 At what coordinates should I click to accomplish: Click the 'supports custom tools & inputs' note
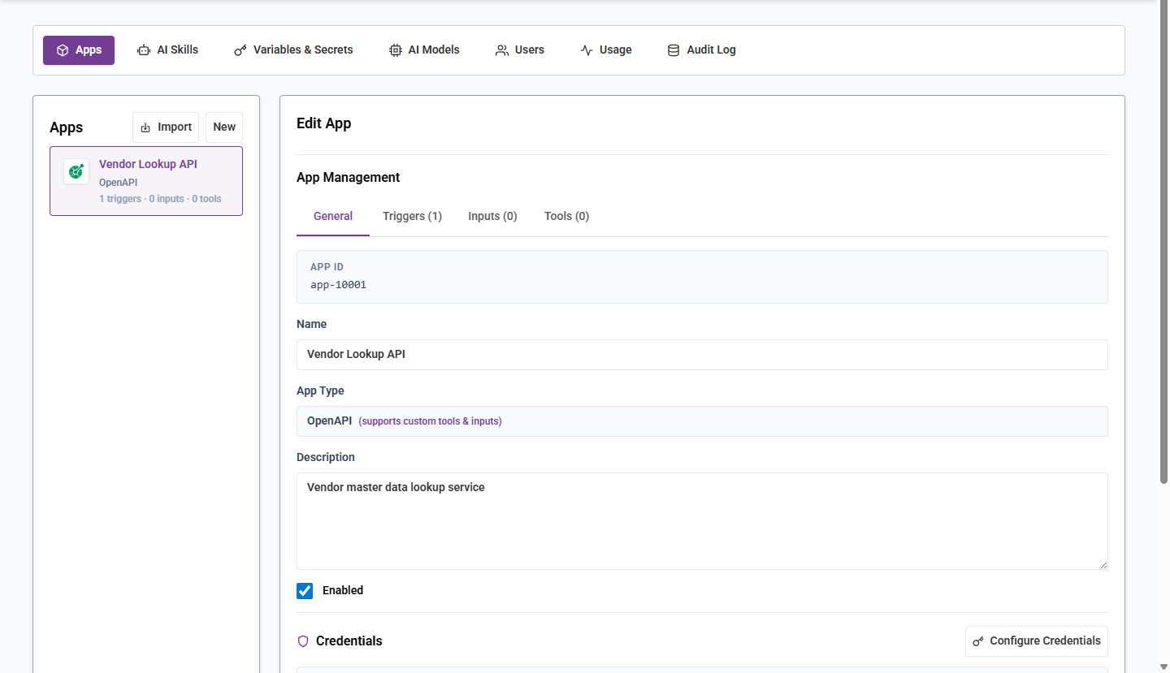430,421
